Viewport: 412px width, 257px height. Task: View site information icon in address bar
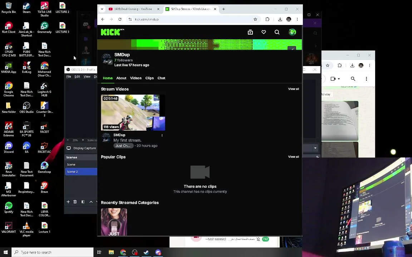point(130,19)
